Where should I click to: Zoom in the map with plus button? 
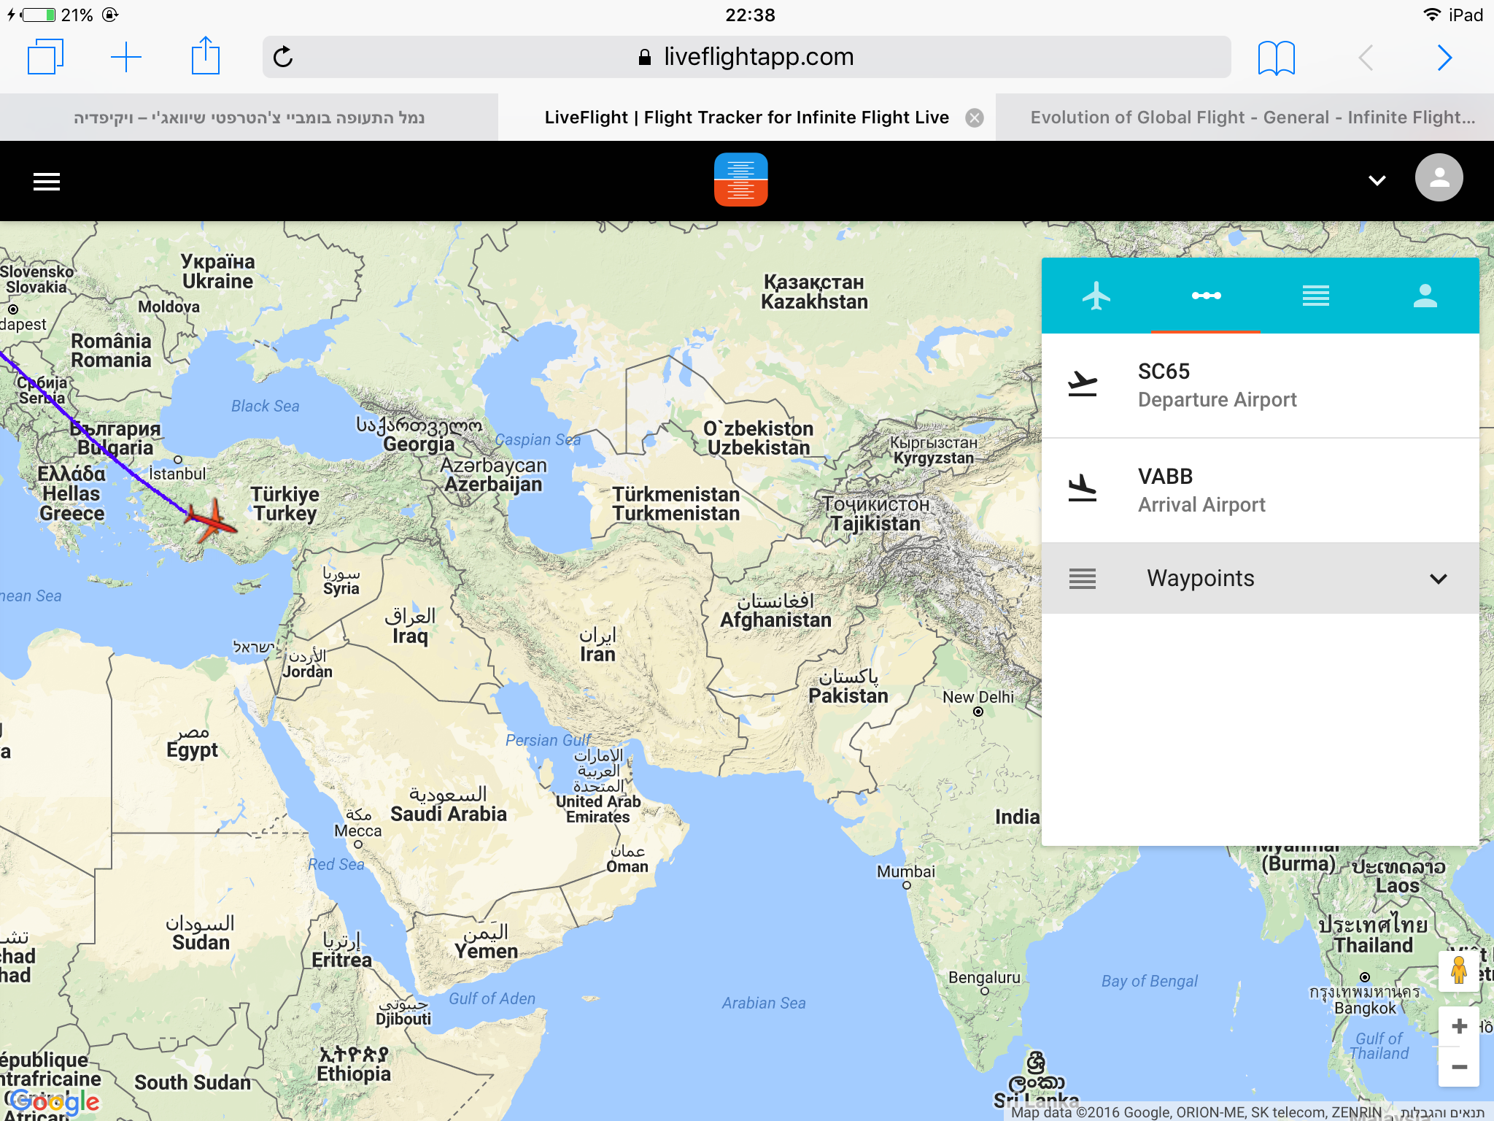point(1459,1027)
